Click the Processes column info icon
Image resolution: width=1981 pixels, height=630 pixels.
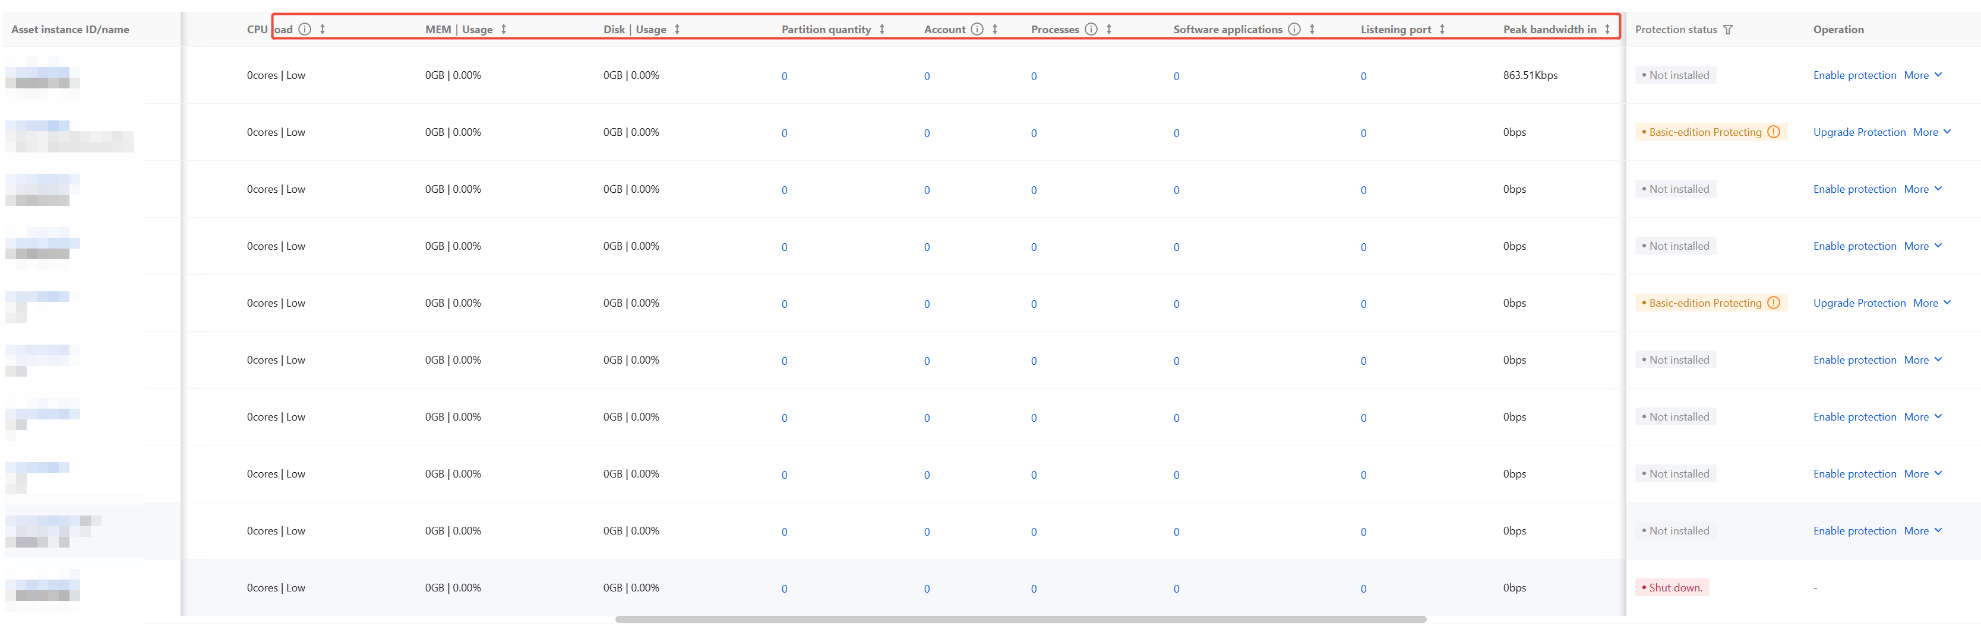(1091, 29)
